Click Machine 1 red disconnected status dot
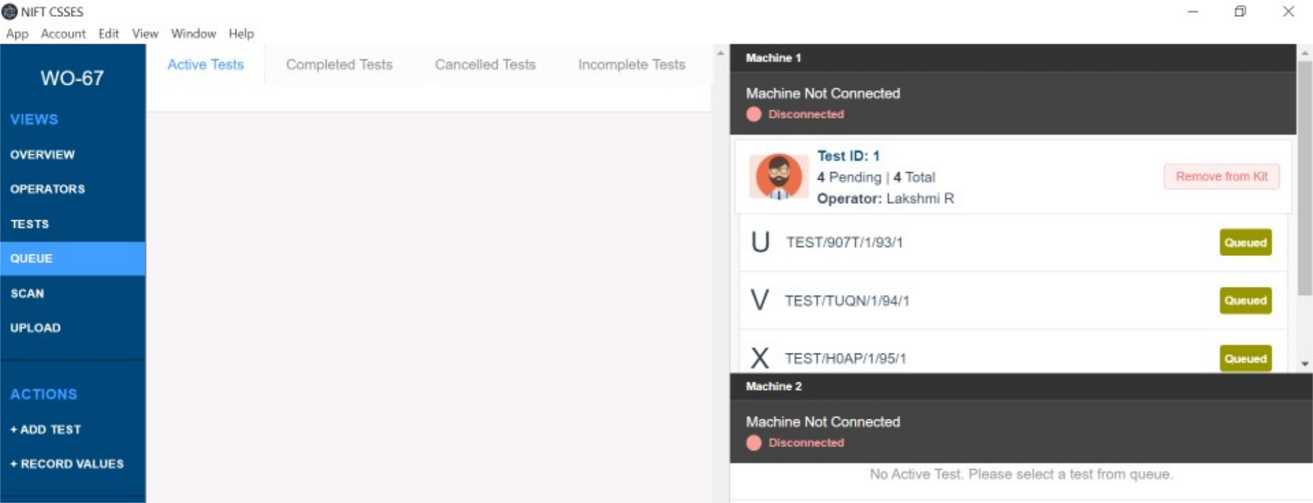 tap(754, 114)
